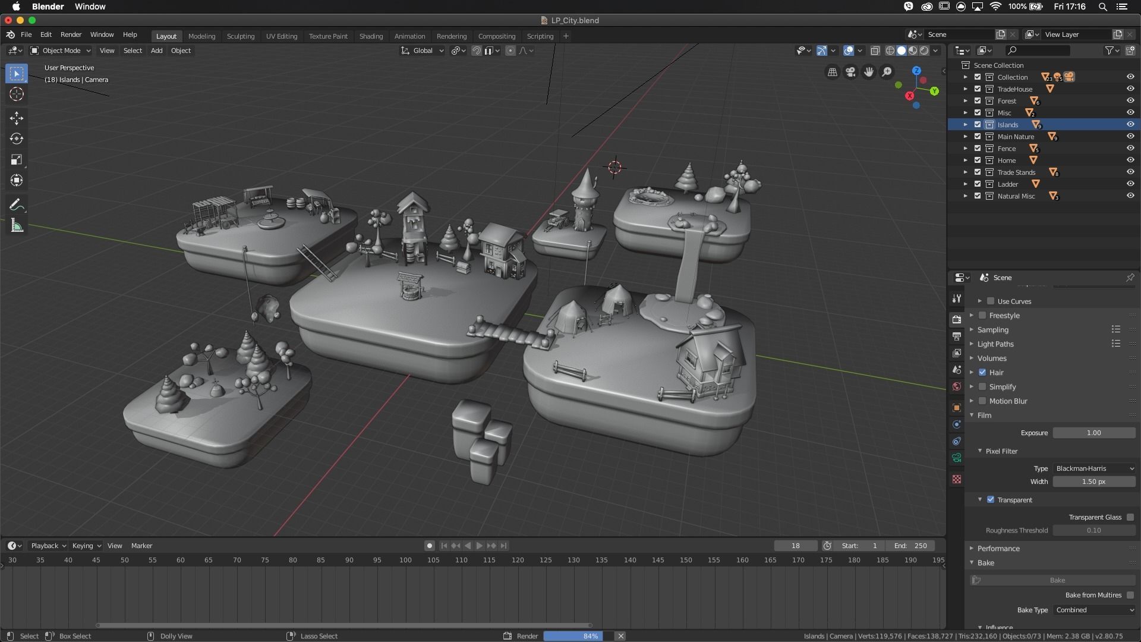The width and height of the screenshot is (1141, 642).
Task: Hide the TradeHouse collection with eye icon
Action: (x=1130, y=89)
